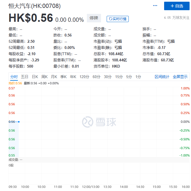Click the 市盈率(静) 亏损 value
This screenshot has height=191, width=191.
tap(118, 48)
